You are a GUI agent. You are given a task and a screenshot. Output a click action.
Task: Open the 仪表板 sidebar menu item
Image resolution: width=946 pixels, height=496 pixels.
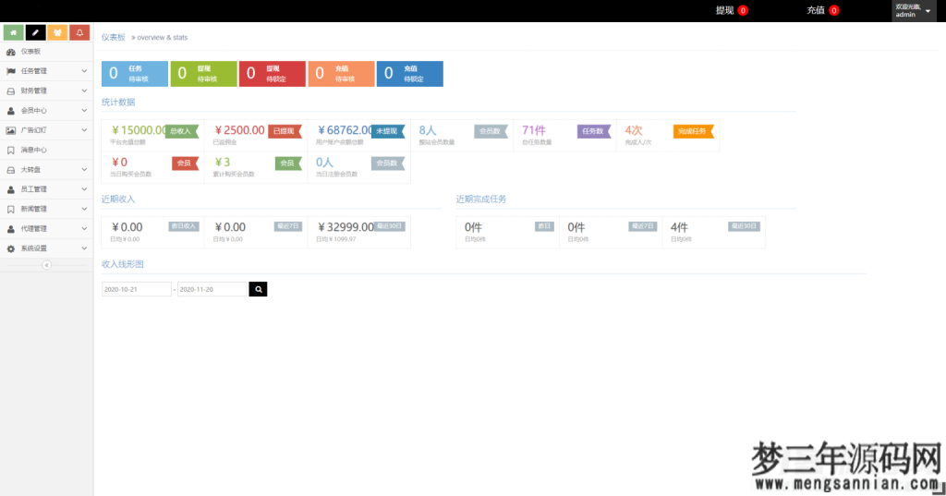click(46, 52)
